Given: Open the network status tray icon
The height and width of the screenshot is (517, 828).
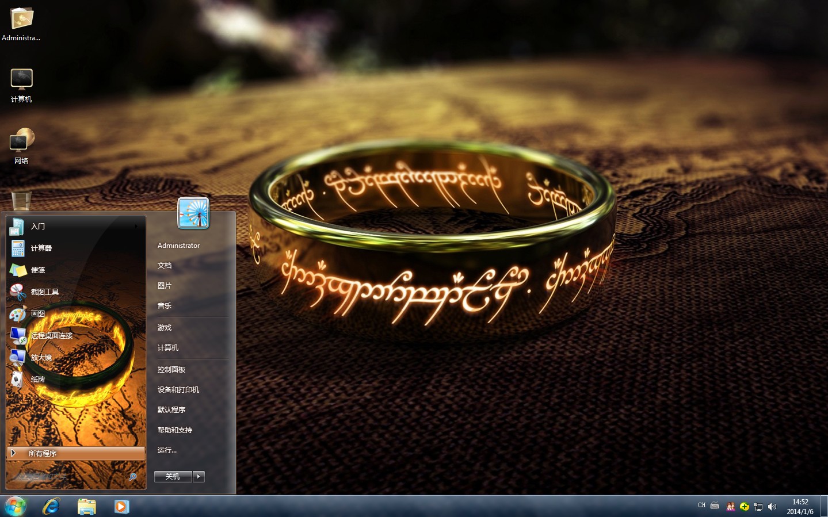Looking at the screenshot, I should pyautogui.click(x=758, y=507).
